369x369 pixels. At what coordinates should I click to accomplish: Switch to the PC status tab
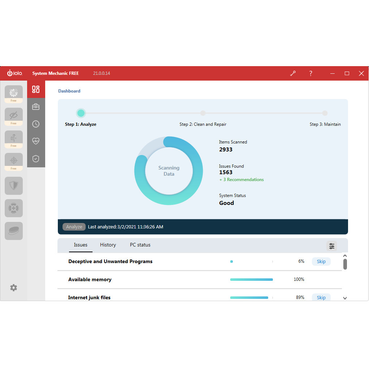(x=140, y=245)
